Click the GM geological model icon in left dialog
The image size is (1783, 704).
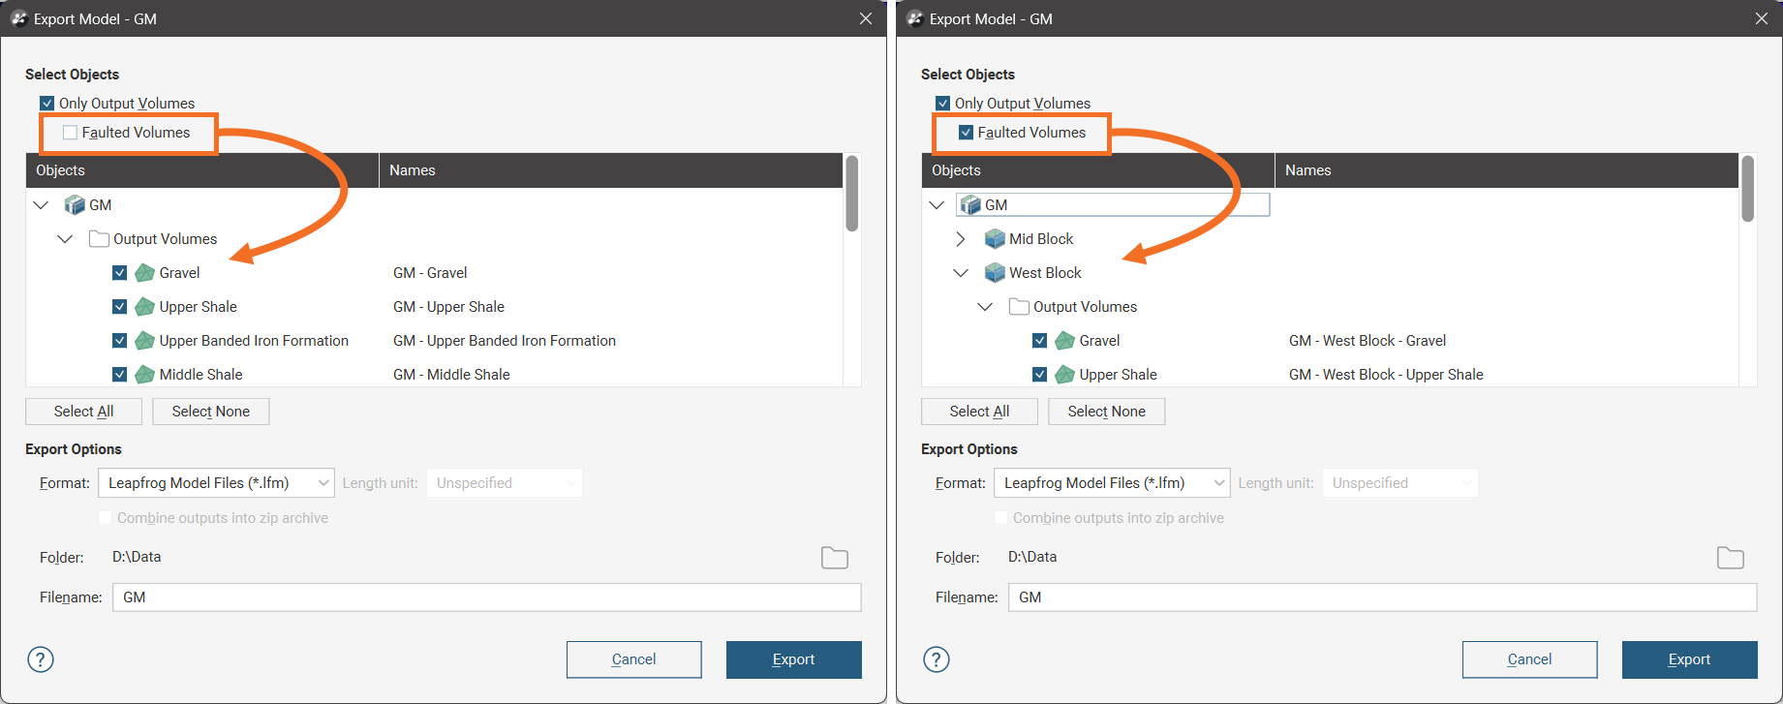75,205
